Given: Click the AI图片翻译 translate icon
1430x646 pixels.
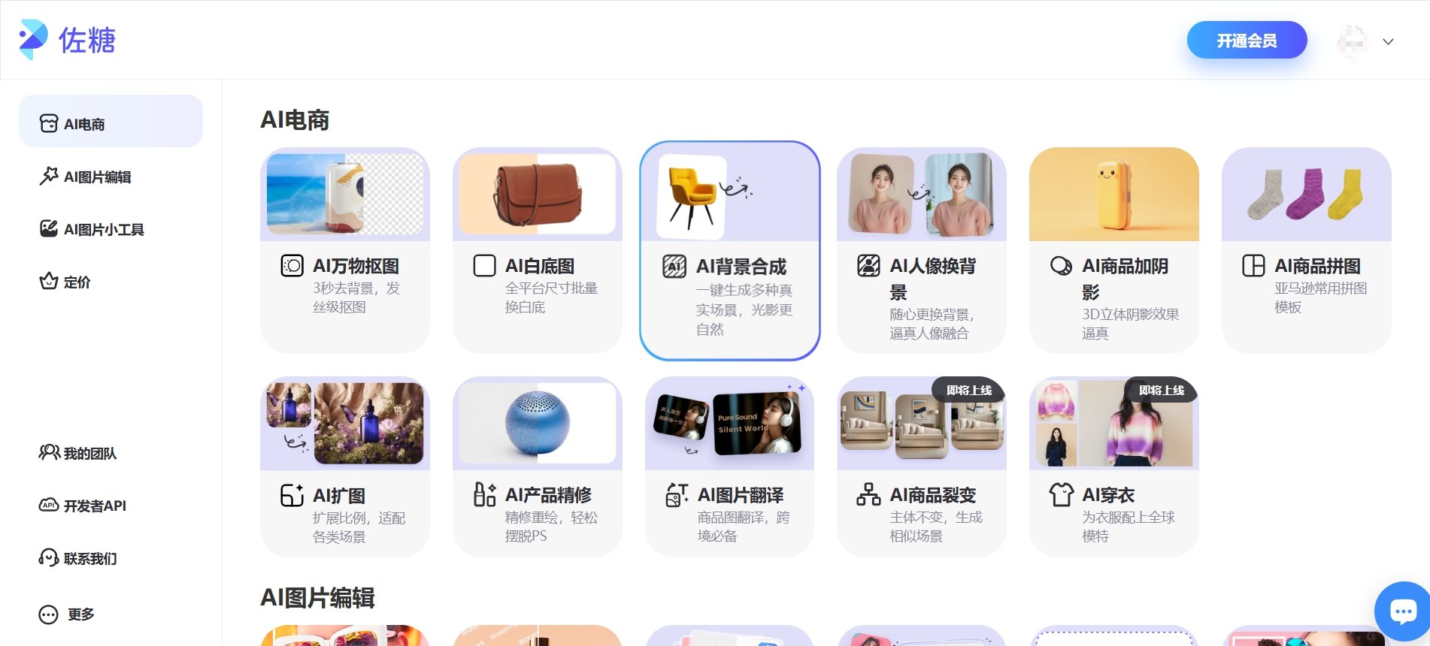Looking at the screenshot, I should 677,494.
